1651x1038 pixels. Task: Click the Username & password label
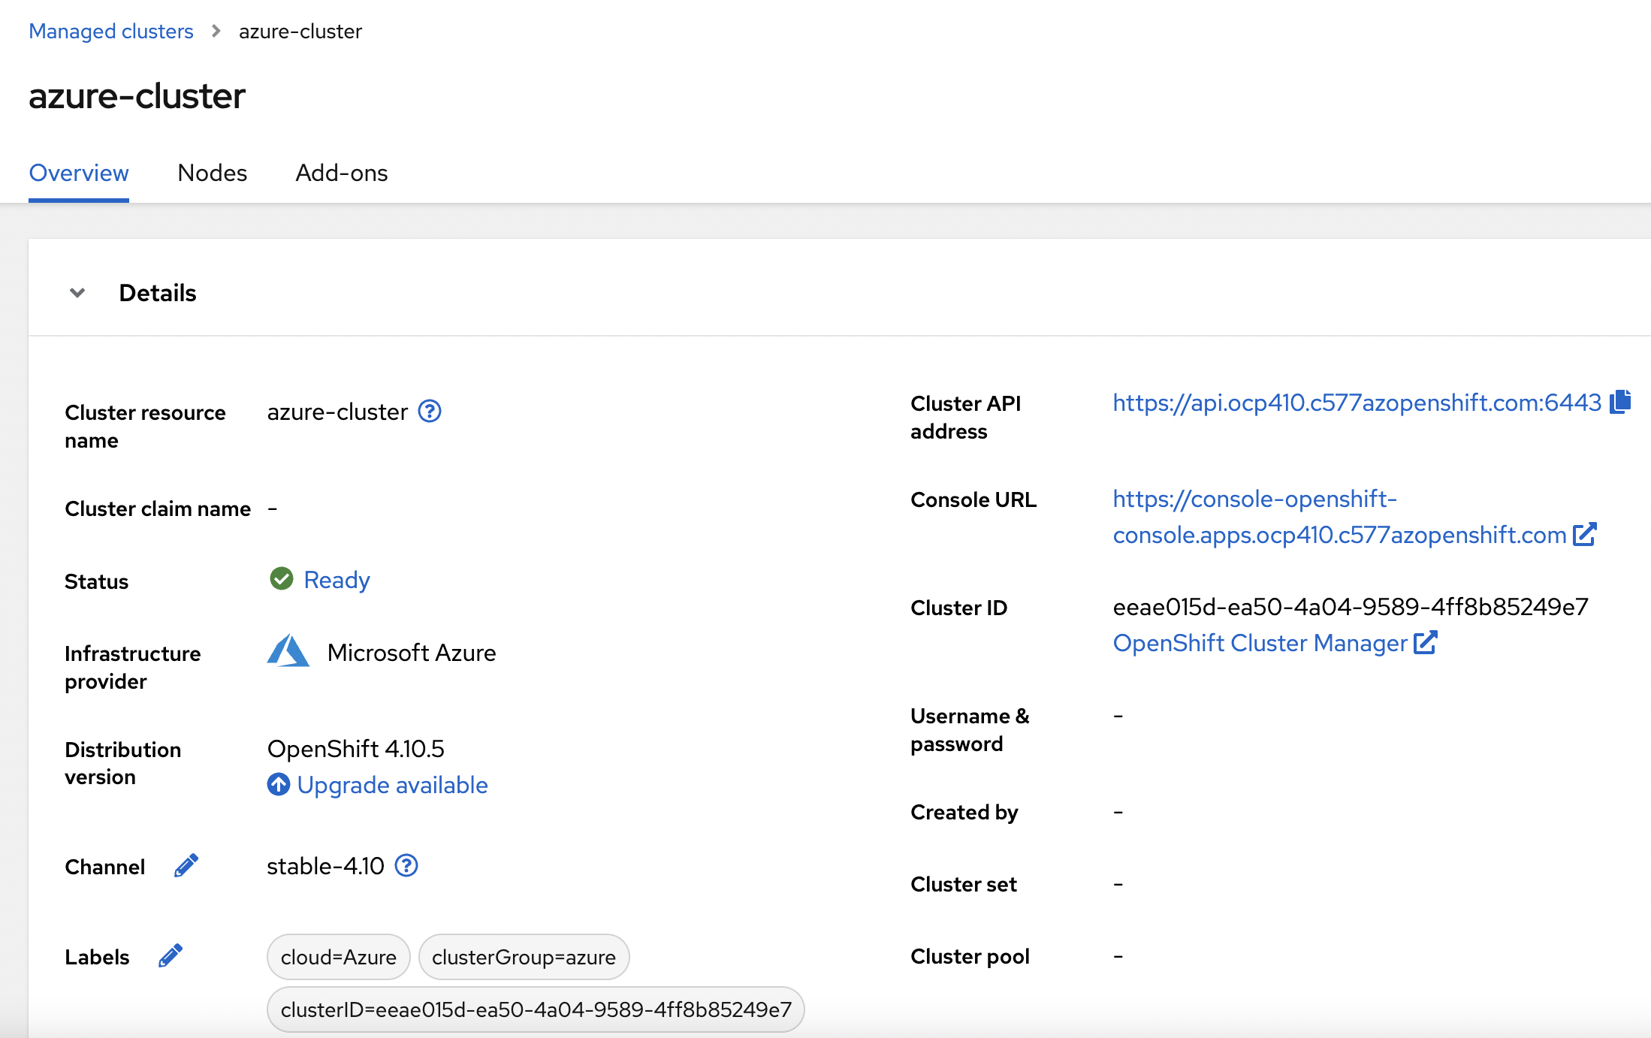click(970, 729)
